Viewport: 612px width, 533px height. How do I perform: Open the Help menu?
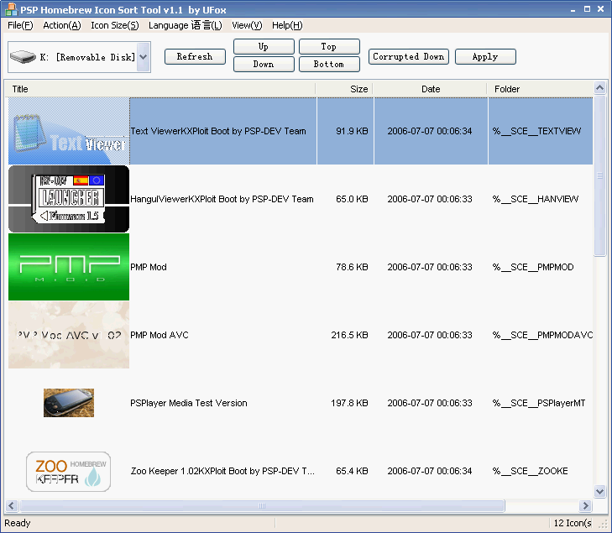(x=287, y=25)
